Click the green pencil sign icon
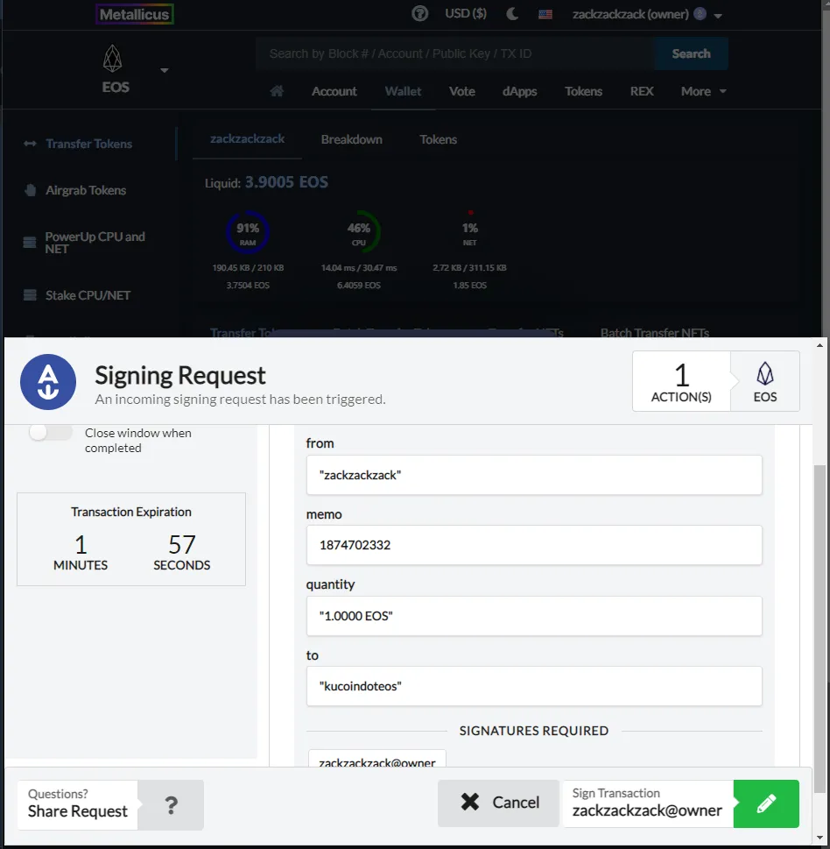830x849 pixels. pos(766,803)
